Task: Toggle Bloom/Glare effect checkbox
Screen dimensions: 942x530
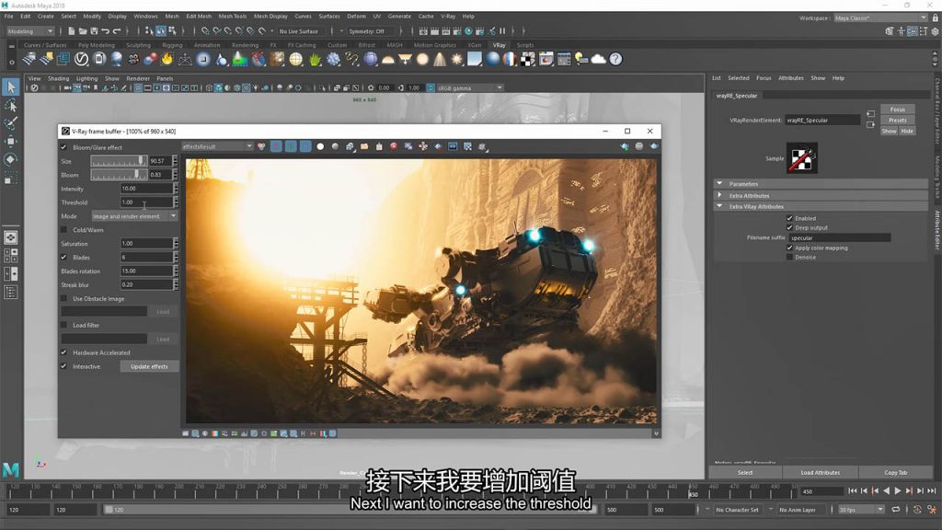Action: pyautogui.click(x=63, y=147)
